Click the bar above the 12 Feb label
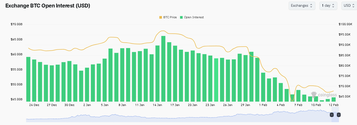The width and height of the screenshot is (357, 125). point(333,99)
